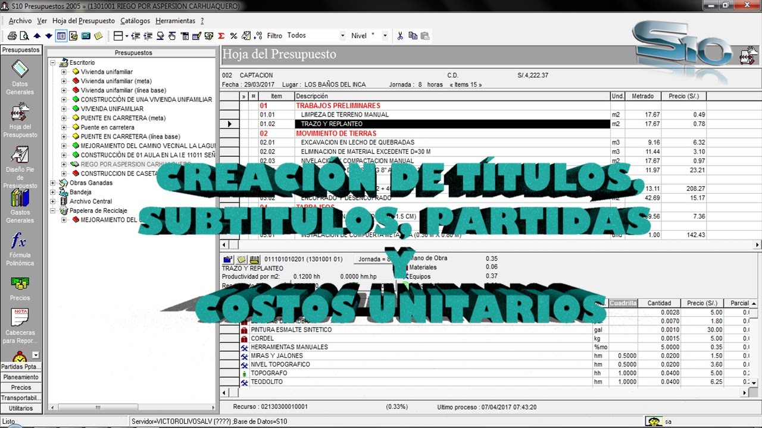The height and width of the screenshot is (428, 762).
Task: Click the grid layout toolbar icon
Action: tap(118, 36)
